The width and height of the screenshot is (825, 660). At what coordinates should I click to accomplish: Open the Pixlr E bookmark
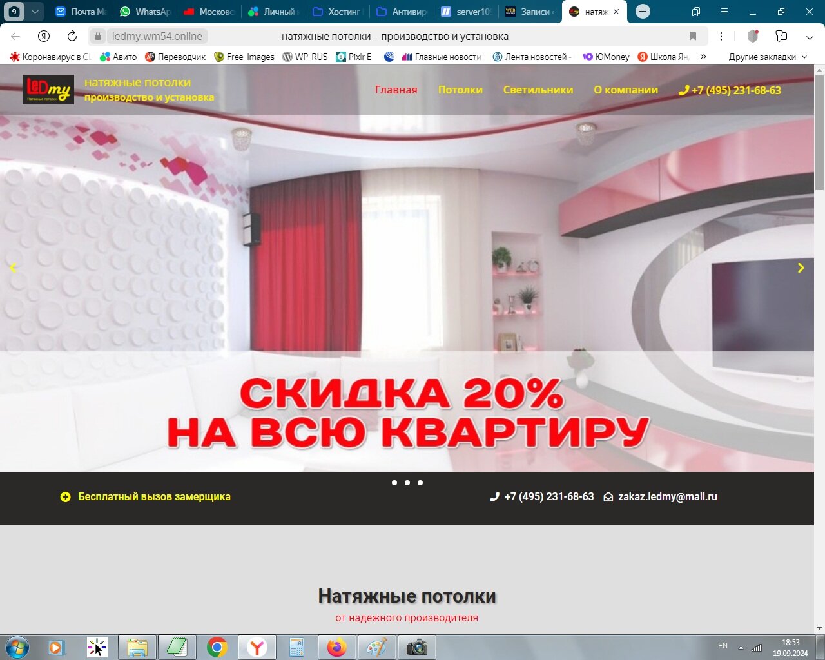point(354,57)
